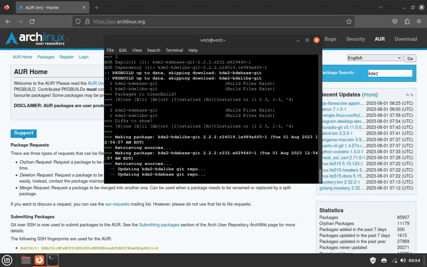427x267 pixels.
Task: Open the printer tray icon
Action: coord(384,260)
